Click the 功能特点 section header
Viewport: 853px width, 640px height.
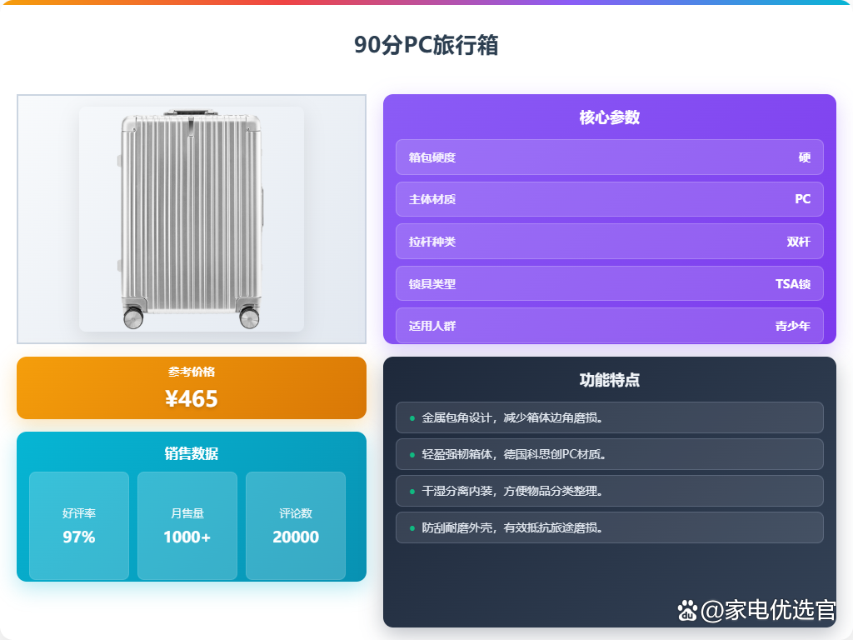[609, 380]
